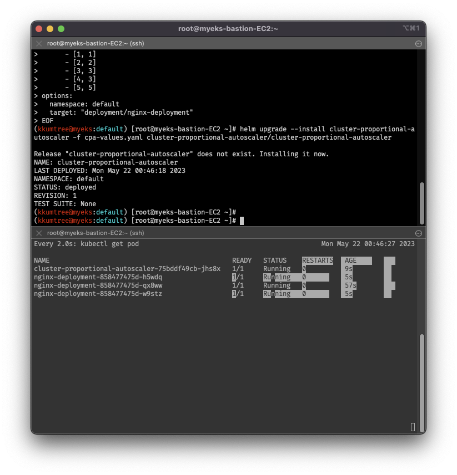Click the window title 'root@myeks-bastion-EC2:~'
Viewport: 457px width, 475px height.
[228, 29]
